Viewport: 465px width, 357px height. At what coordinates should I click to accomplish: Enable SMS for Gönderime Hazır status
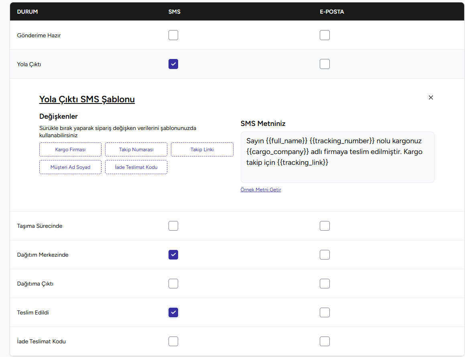[173, 35]
